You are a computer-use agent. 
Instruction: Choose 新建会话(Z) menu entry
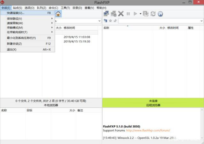tap(28, 44)
